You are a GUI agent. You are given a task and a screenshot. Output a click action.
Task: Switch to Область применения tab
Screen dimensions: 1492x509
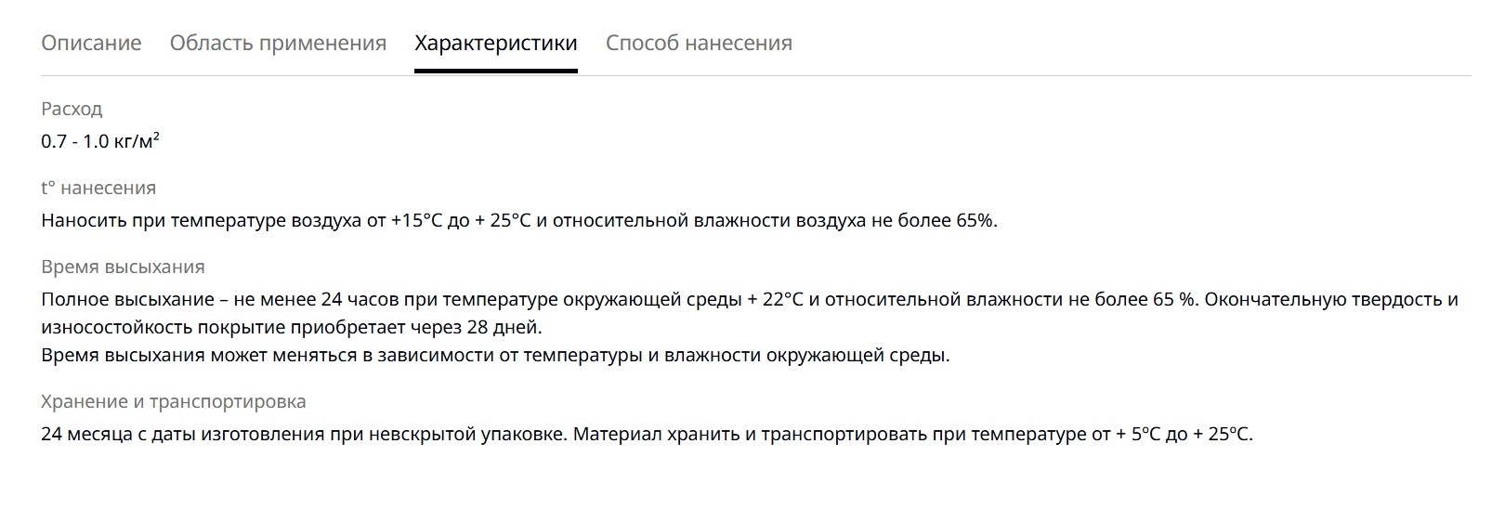tap(278, 43)
